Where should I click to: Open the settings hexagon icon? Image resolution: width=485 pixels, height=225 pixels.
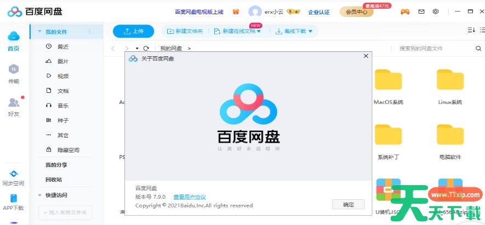pos(436,11)
